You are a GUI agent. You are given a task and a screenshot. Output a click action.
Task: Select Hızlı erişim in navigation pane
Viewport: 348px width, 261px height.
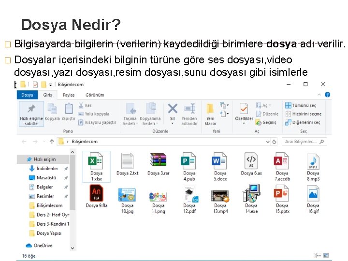pyautogui.click(x=43, y=159)
